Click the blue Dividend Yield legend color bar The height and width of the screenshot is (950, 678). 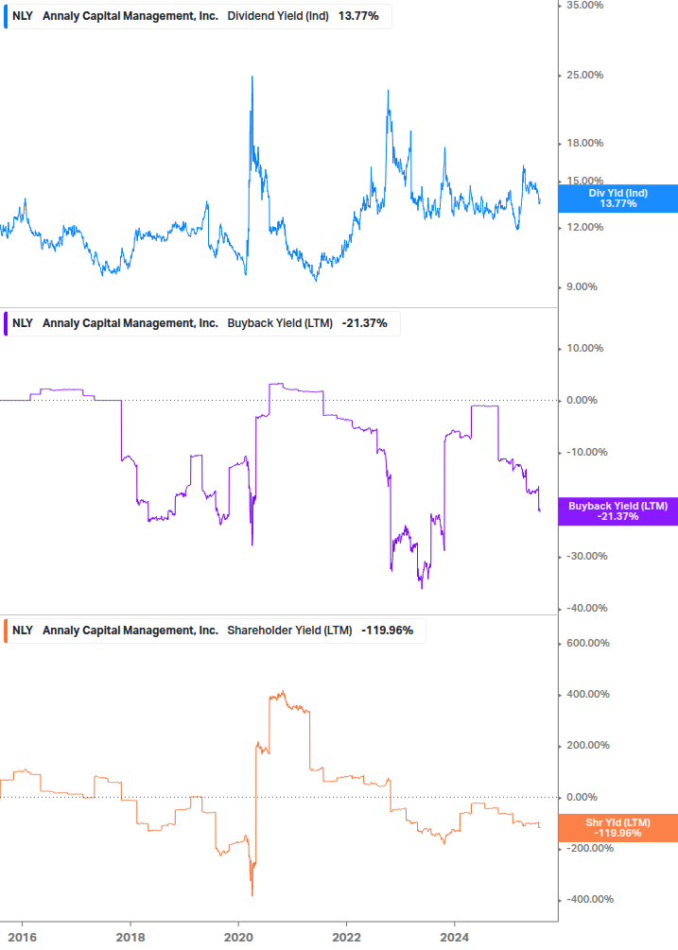click(x=6, y=16)
